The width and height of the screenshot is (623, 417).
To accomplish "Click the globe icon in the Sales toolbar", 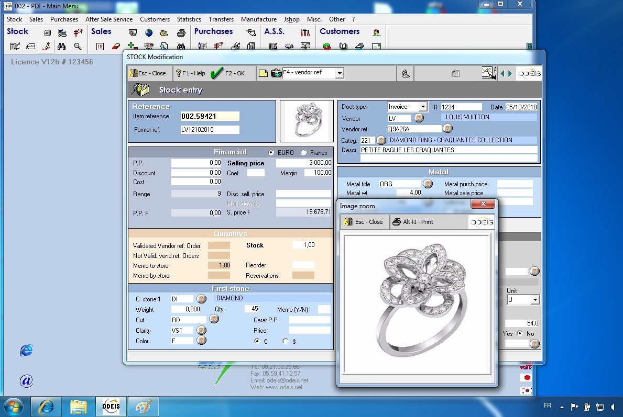I will 149,33.
